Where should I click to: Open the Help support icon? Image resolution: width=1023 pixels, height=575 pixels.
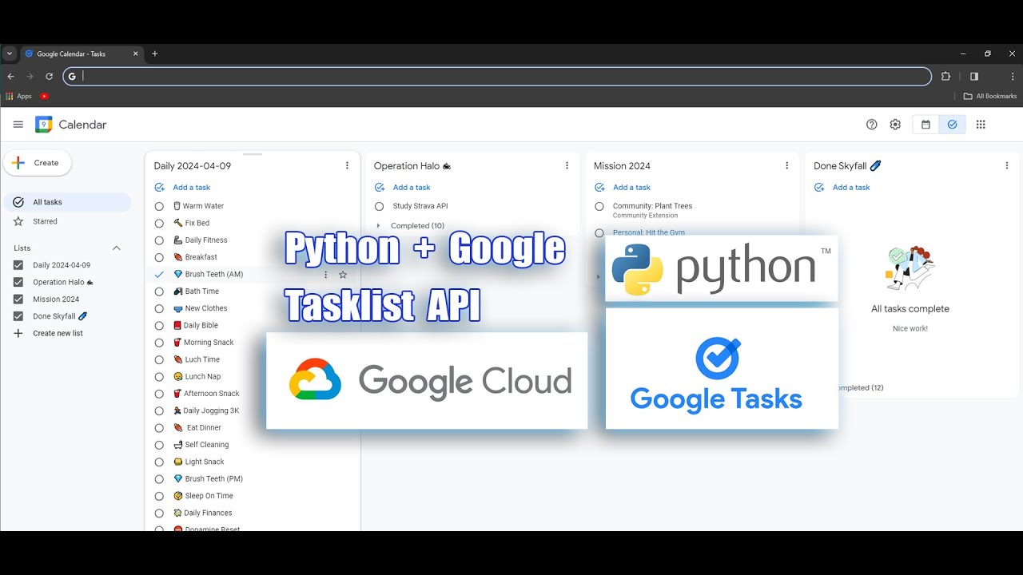click(872, 125)
